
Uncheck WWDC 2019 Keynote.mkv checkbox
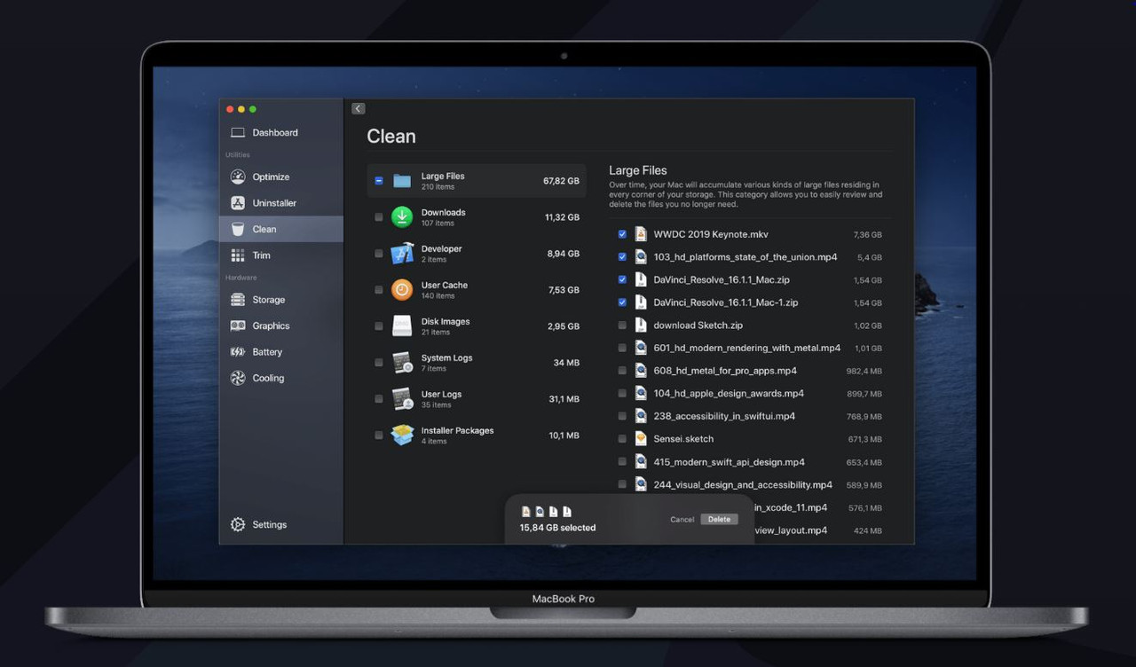pyautogui.click(x=622, y=234)
